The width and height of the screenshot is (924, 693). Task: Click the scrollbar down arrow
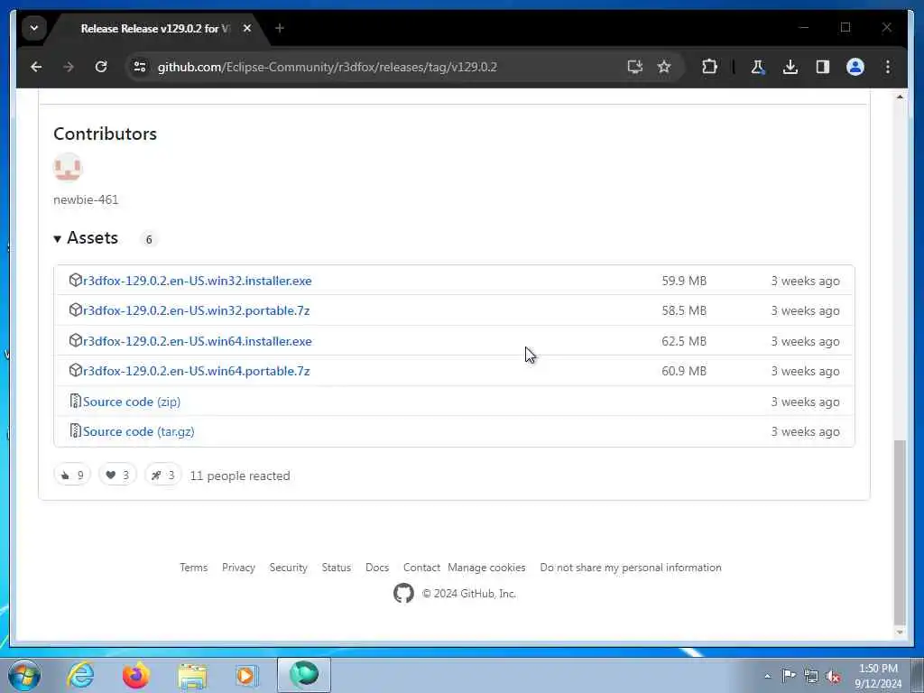(x=900, y=633)
